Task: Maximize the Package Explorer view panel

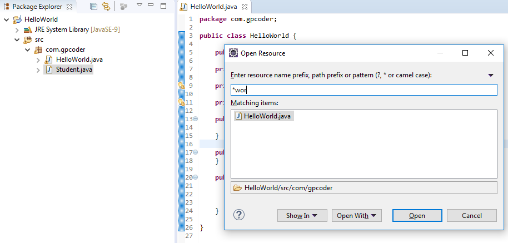Action: 163,6
